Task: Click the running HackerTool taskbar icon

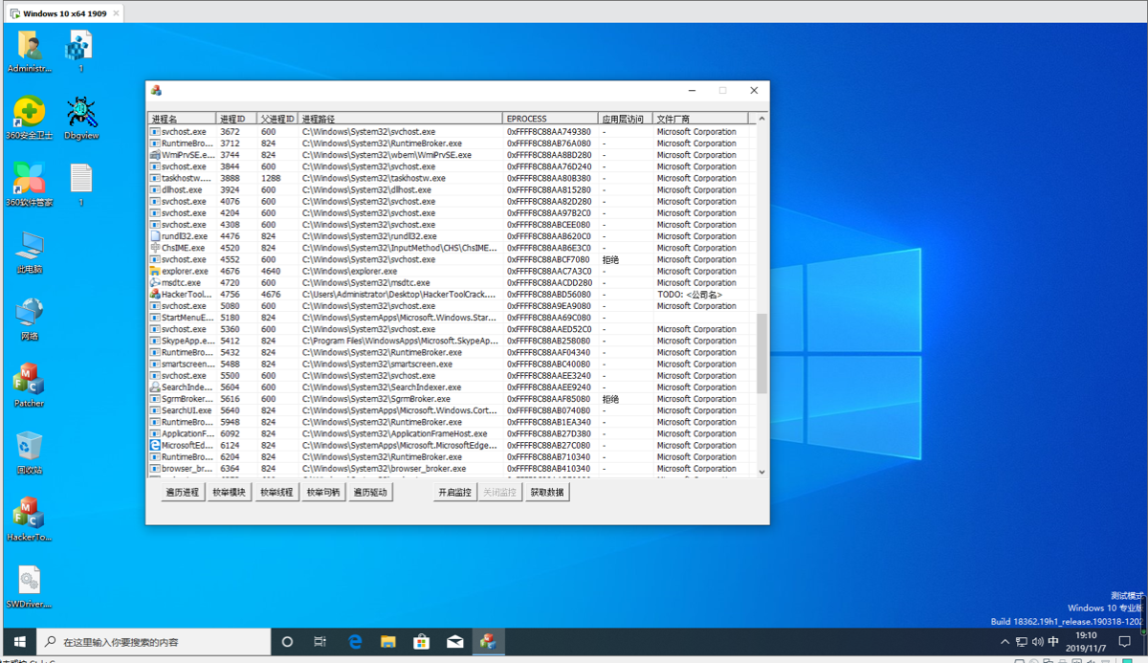Action: click(x=488, y=641)
